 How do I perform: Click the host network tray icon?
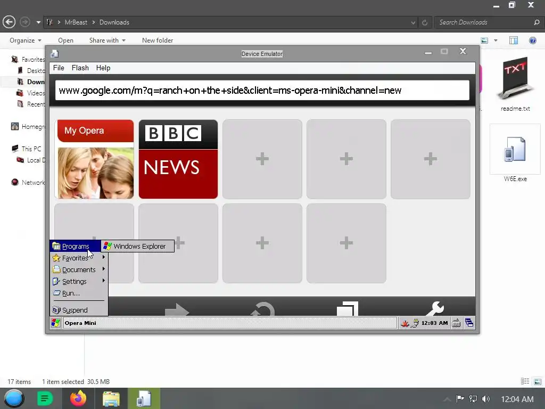473,399
